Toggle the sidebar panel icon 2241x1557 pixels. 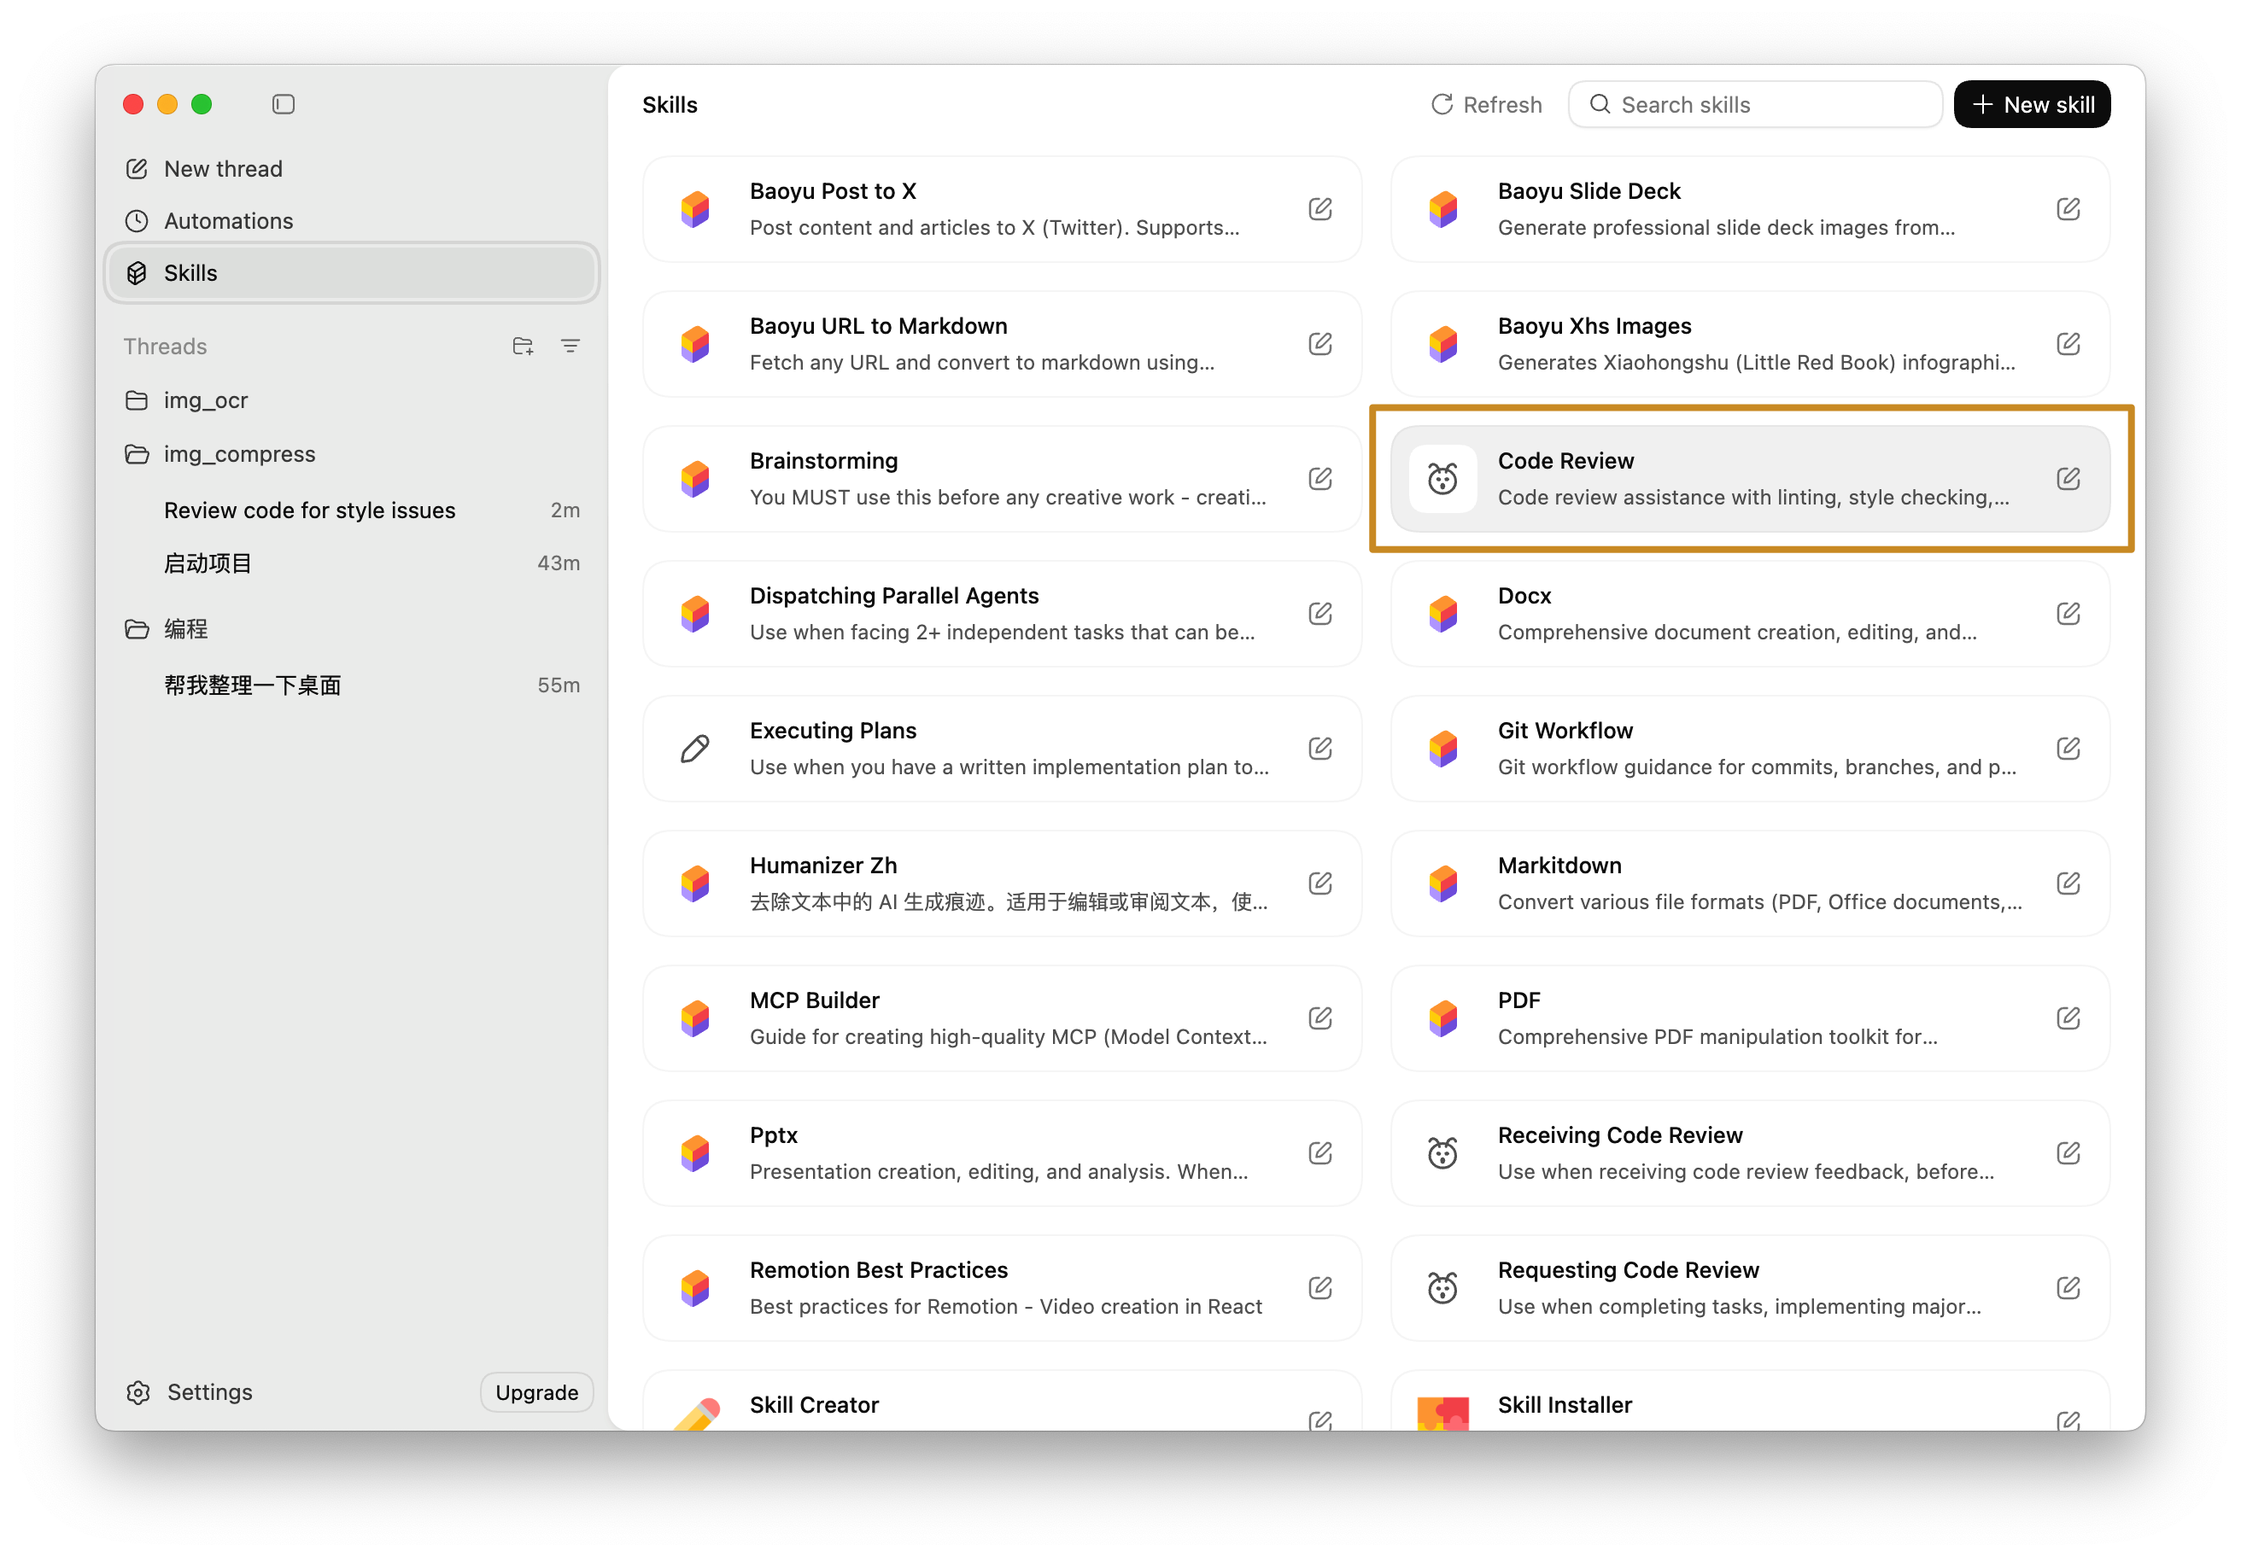click(283, 104)
